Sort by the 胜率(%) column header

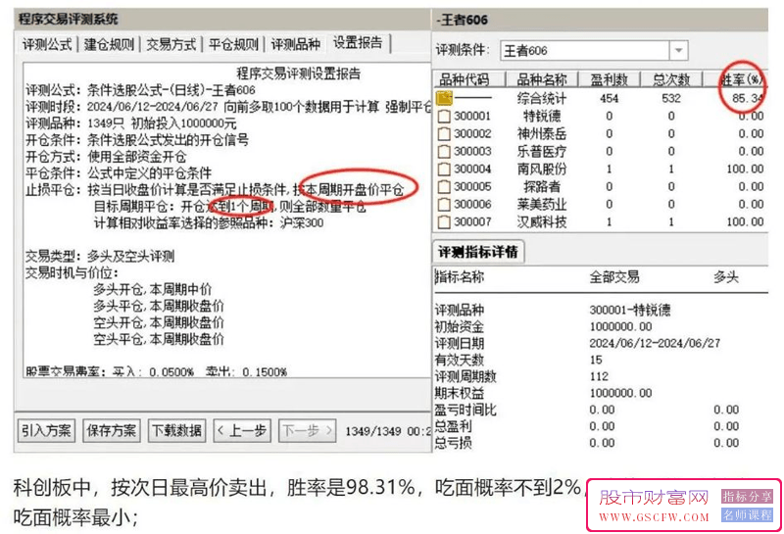pyautogui.click(x=735, y=79)
